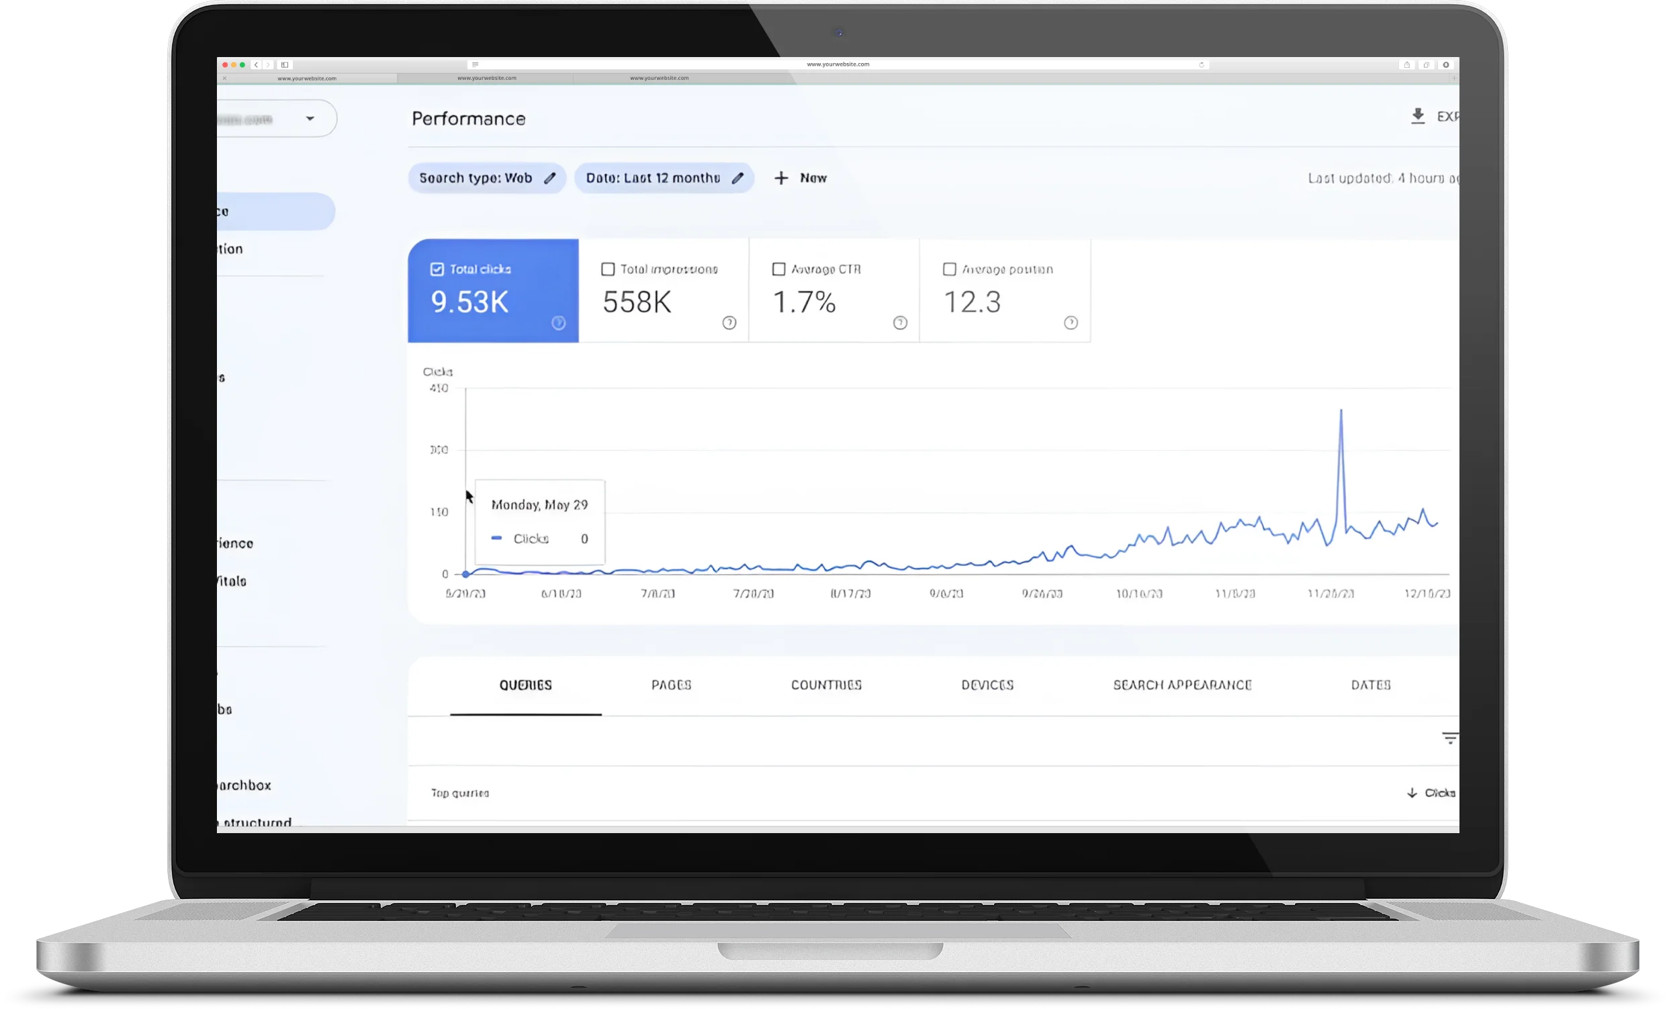Viewport: 1669px width, 1009px height.
Task: Click the chart spike peak near 11/26
Action: pos(1341,410)
